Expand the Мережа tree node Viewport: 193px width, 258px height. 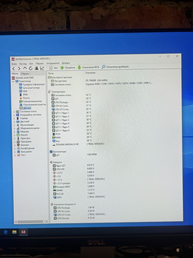coord(14,132)
